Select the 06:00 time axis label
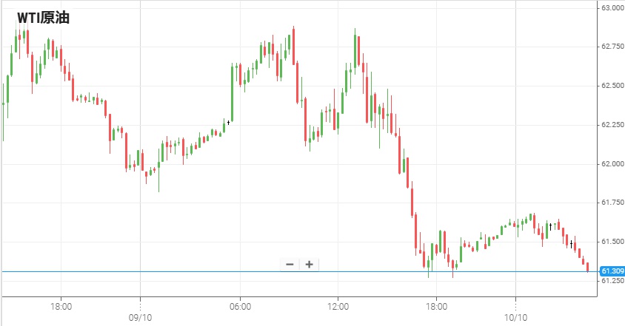This screenshot has width=625, height=326. (239, 305)
